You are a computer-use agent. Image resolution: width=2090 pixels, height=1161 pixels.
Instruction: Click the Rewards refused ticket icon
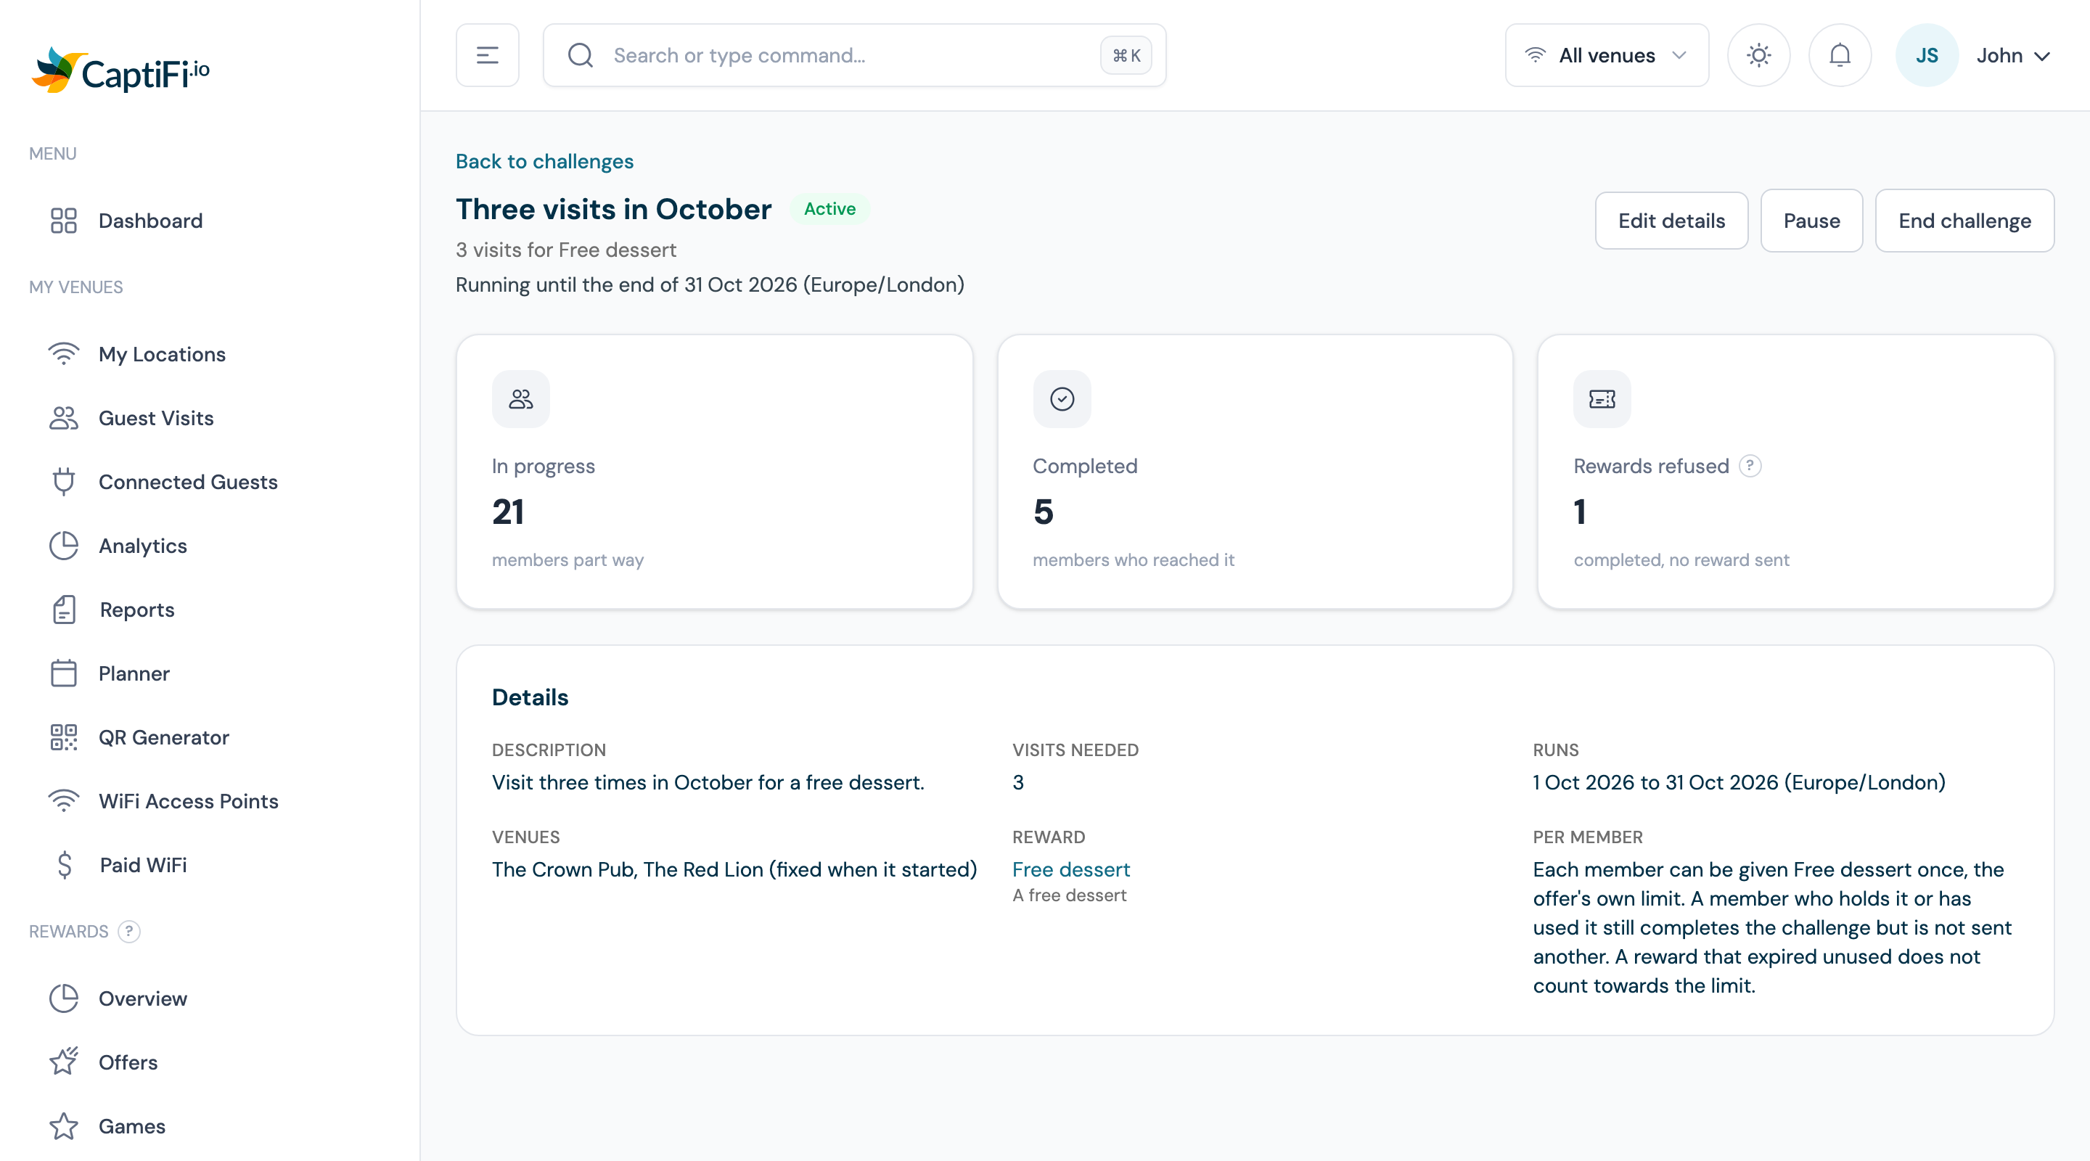(1602, 399)
